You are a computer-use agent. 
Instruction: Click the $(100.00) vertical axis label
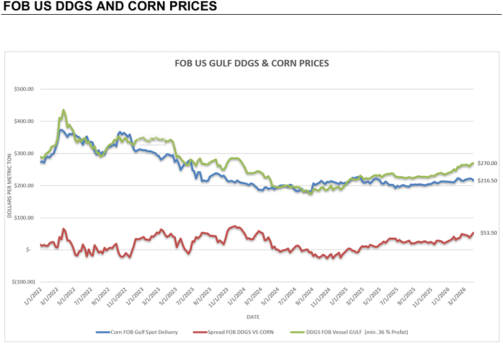pyautogui.click(x=23, y=282)
